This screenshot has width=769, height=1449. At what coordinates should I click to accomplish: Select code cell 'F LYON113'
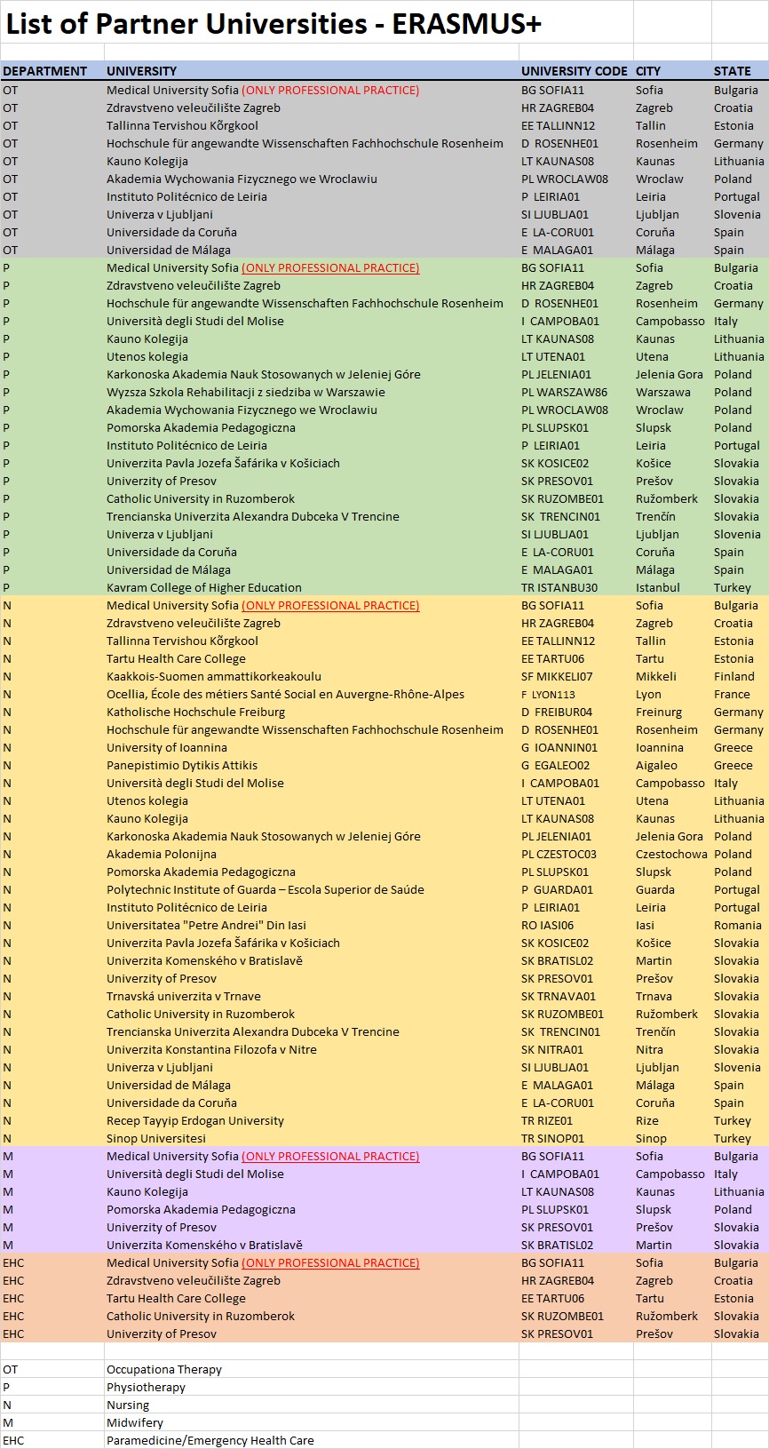point(548,694)
